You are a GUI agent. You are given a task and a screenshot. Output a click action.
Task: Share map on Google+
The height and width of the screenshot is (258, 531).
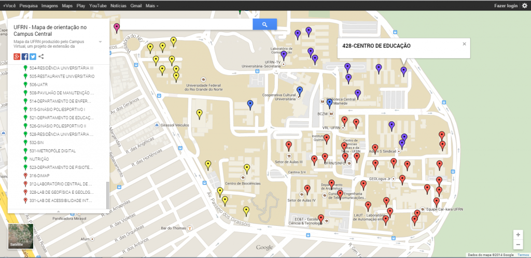click(17, 56)
